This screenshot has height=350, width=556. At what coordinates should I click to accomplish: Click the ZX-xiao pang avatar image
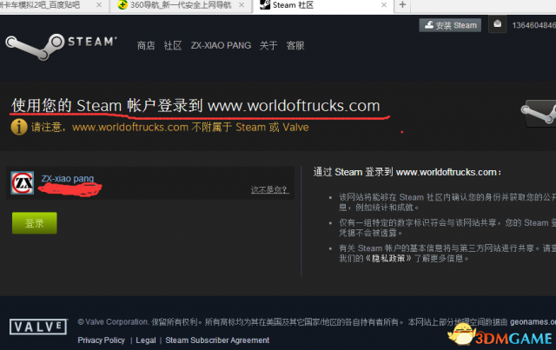23,183
